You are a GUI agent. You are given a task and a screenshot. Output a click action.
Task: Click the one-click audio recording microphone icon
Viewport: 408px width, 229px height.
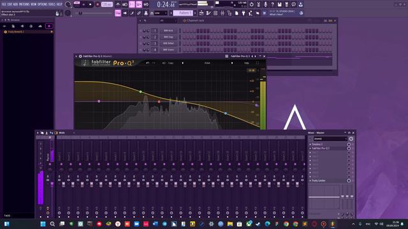(265, 4)
